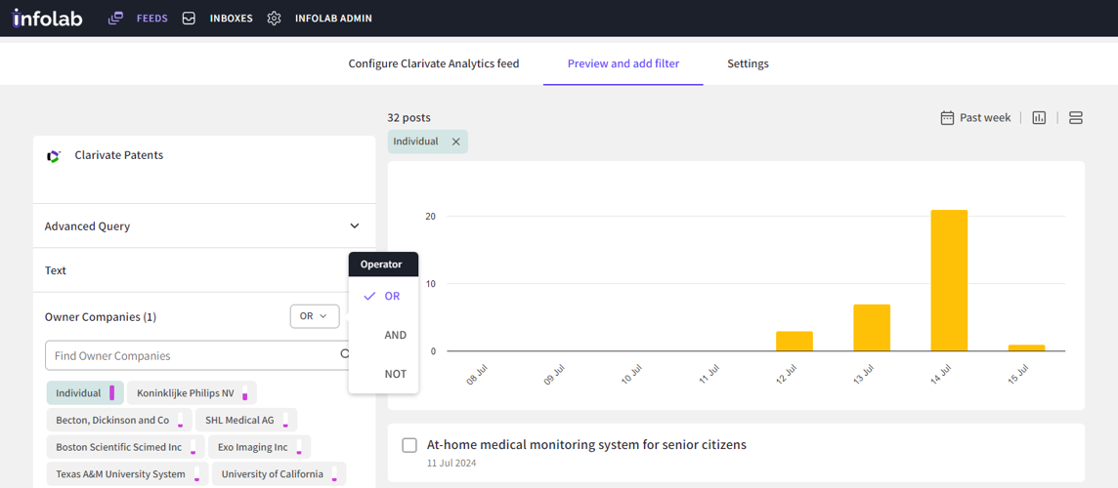
Task: Select the Koninklijke Philips NV company tag
Action: pos(186,393)
